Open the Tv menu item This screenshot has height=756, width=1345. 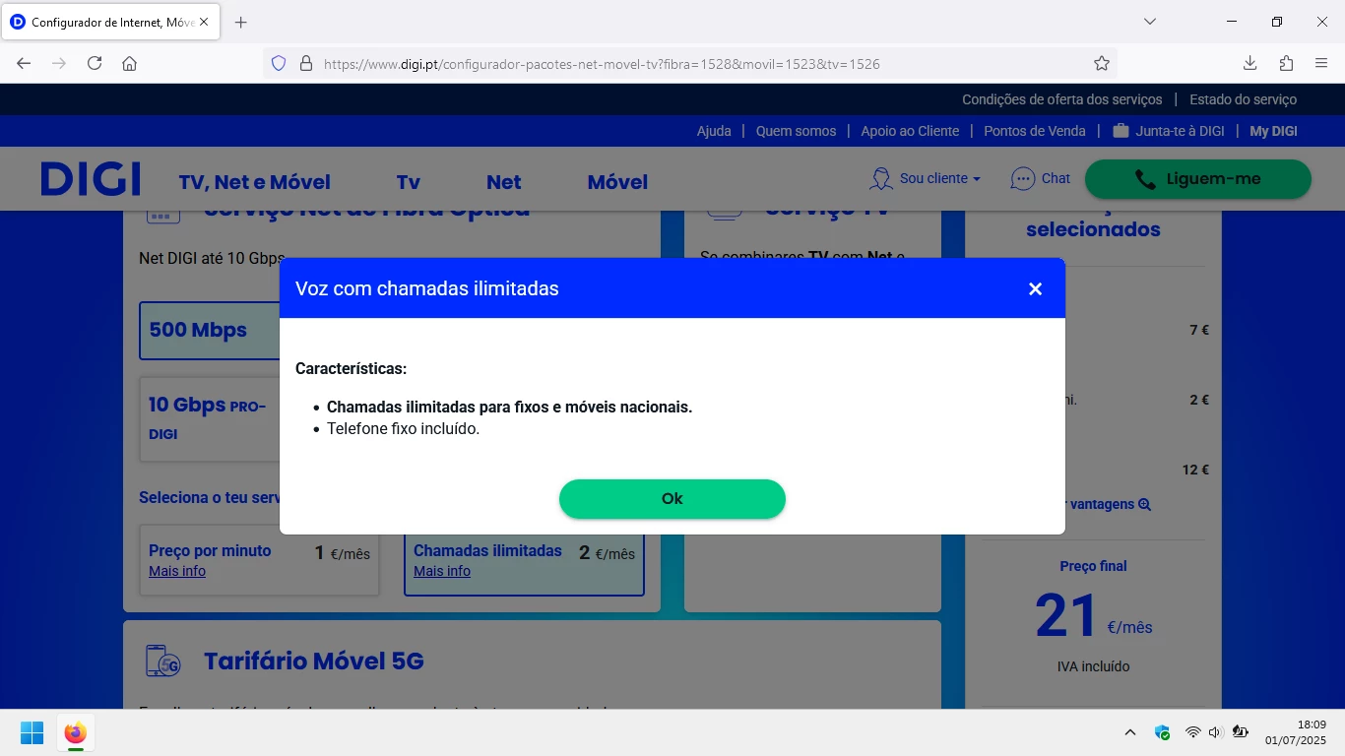409,182
